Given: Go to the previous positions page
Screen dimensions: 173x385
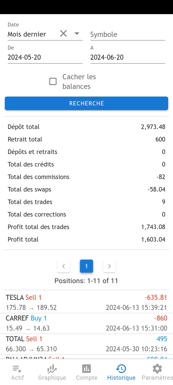Looking at the screenshot, I should [x=64, y=266].
